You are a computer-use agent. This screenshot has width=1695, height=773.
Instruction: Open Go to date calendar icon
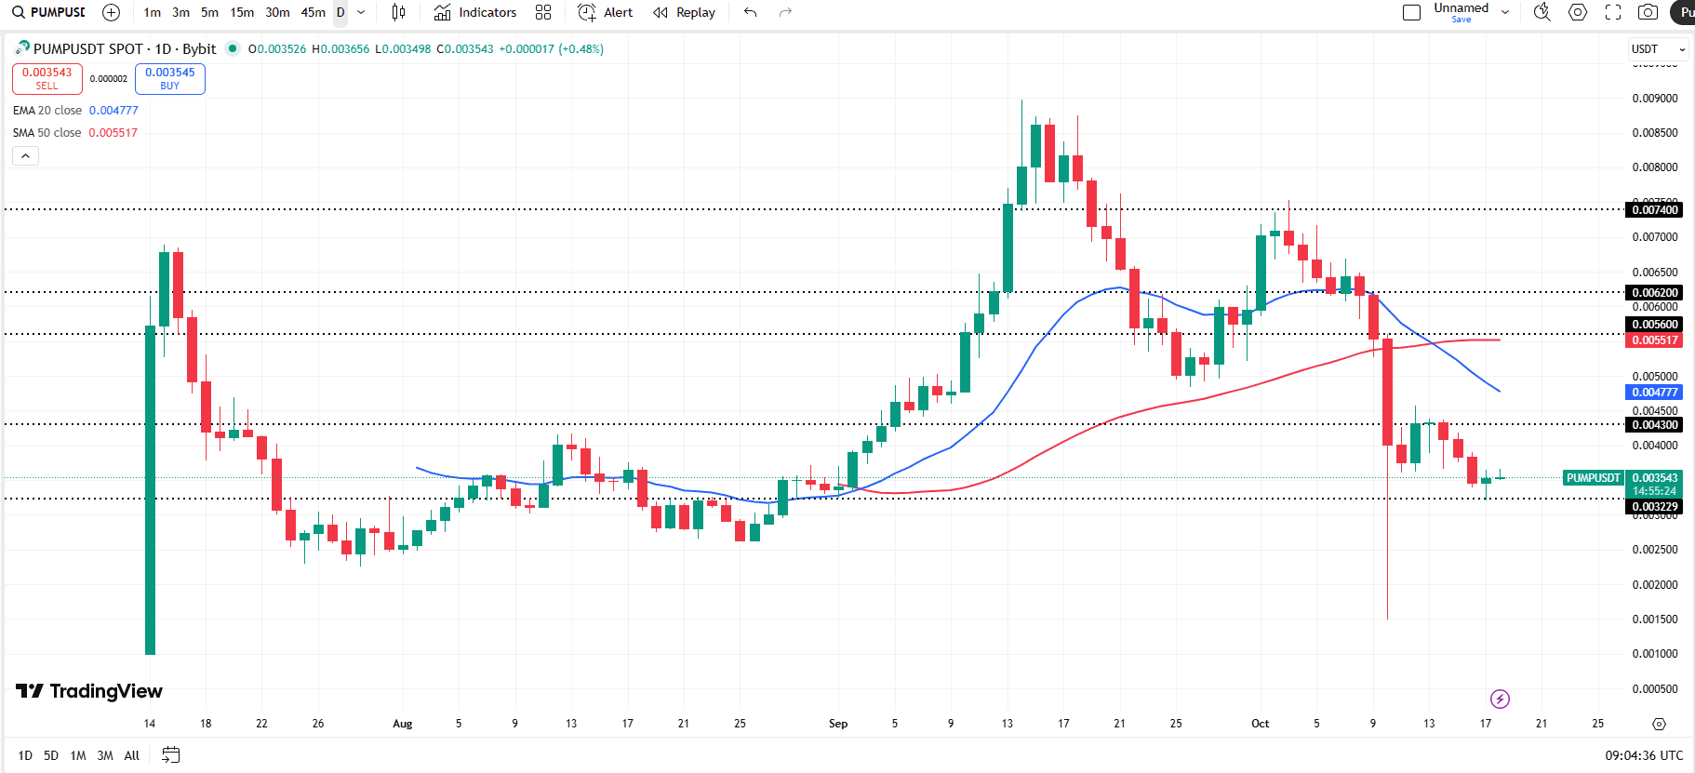coord(170,754)
